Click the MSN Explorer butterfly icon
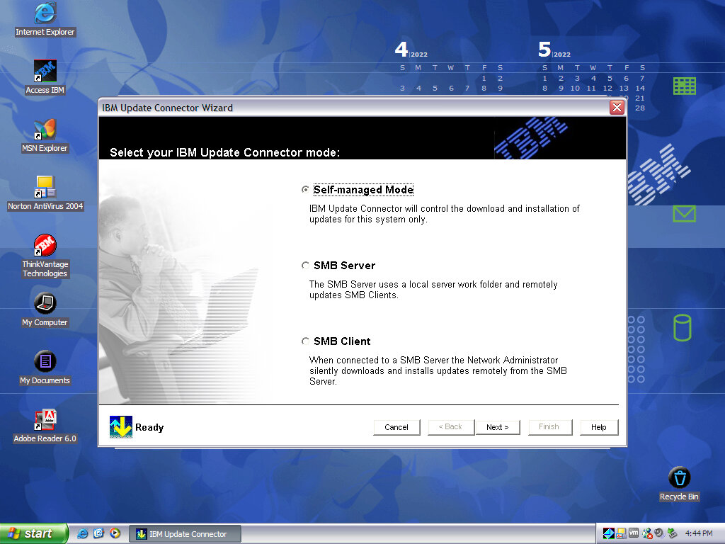The image size is (725, 544). 45,129
